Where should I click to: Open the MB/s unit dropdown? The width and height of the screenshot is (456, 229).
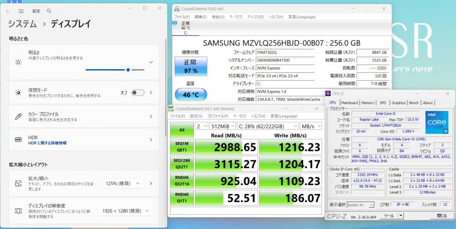311,126
